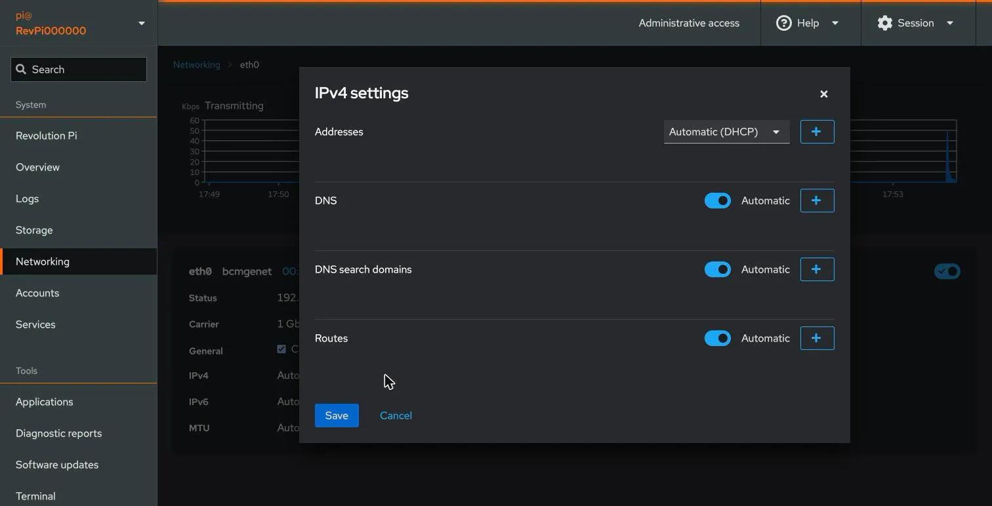Click the search magnifier icon
Screen dimensions: 992x506
pyautogui.click(x=21, y=69)
